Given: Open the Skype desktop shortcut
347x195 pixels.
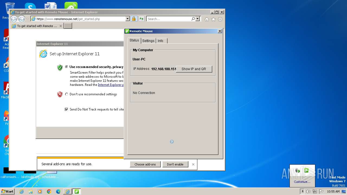Looking at the screenshot, I should 30,6.
